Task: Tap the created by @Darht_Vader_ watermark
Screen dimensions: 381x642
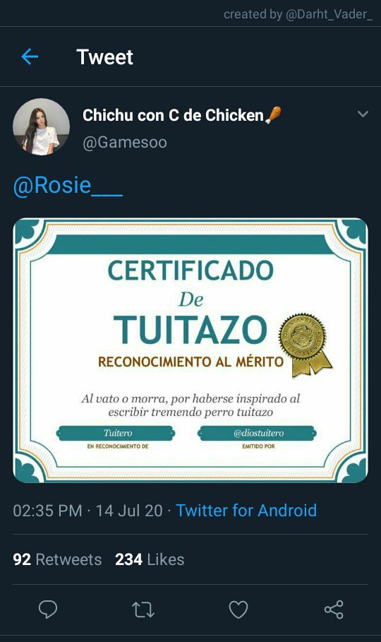Action: 298,14
